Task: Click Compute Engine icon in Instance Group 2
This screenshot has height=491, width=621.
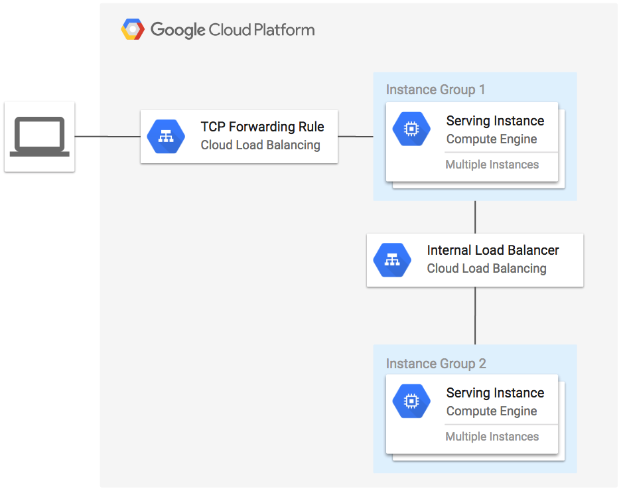Action: coord(411,401)
